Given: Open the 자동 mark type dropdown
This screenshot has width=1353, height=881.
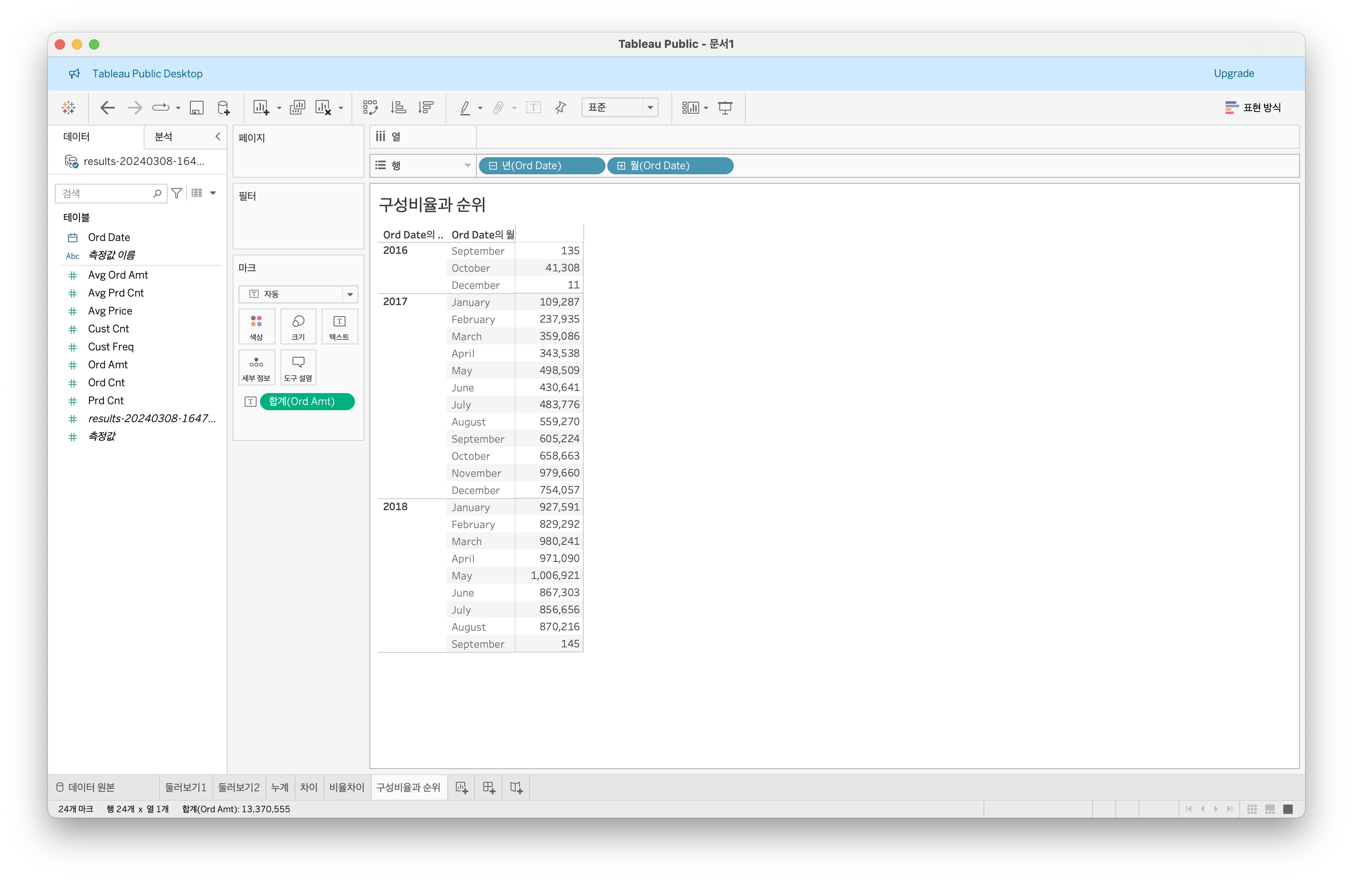Looking at the screenshot, I should (x=350, y=294).
